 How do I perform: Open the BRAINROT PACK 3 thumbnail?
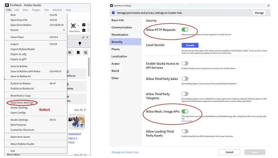pos(77,122)
